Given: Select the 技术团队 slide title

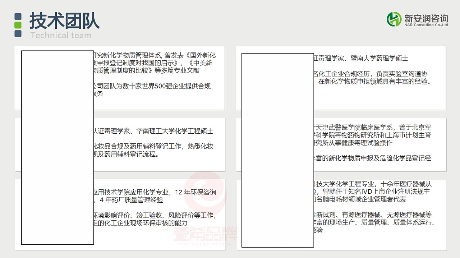Looking at the screenshot, I should (65, 21).
